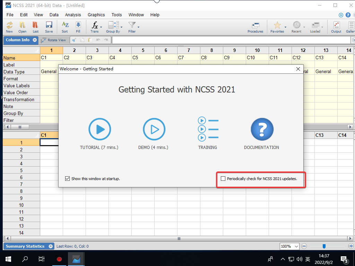Open Task View on the taskbar

point(42,259)
